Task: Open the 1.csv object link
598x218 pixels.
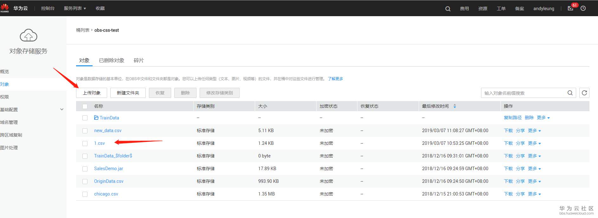Action: tap(100, 143)
